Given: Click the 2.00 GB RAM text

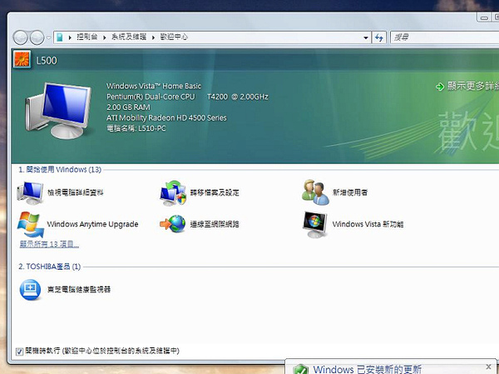Looking at the screenshot, I should coord(128,107).
